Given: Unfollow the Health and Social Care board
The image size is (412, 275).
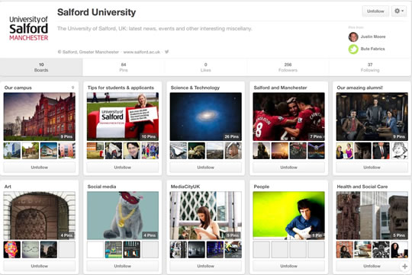Looking at the screenshot, I should click(x=372, y=266).
